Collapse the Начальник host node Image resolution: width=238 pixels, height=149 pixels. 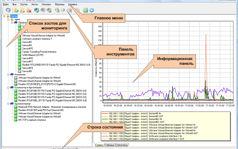[8, 74]
